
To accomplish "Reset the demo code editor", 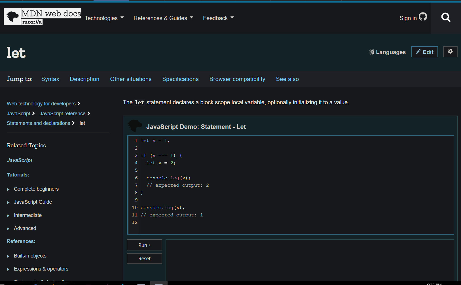I will click(144, 258).
